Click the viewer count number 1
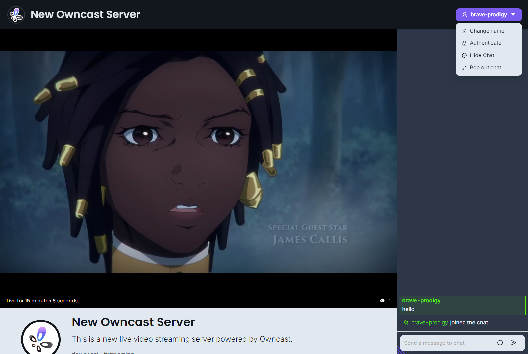The width and height of the screenshot is (528, 354). point(390,301)
